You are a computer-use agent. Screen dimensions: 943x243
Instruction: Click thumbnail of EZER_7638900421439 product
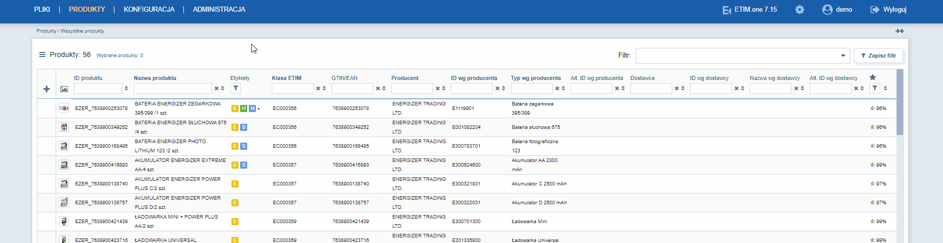pos(64,222)
